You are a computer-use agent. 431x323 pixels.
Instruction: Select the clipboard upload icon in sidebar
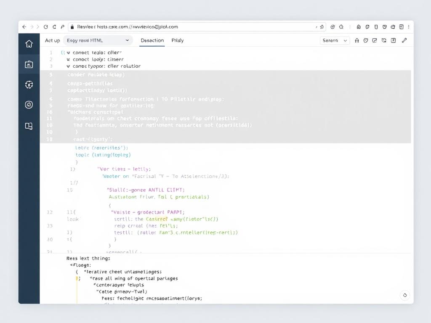[29, 64]
